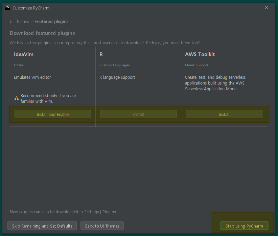Click the Editor category label
Image resolution: width=278 pixels, height=236 pixels.
(19, 65)
